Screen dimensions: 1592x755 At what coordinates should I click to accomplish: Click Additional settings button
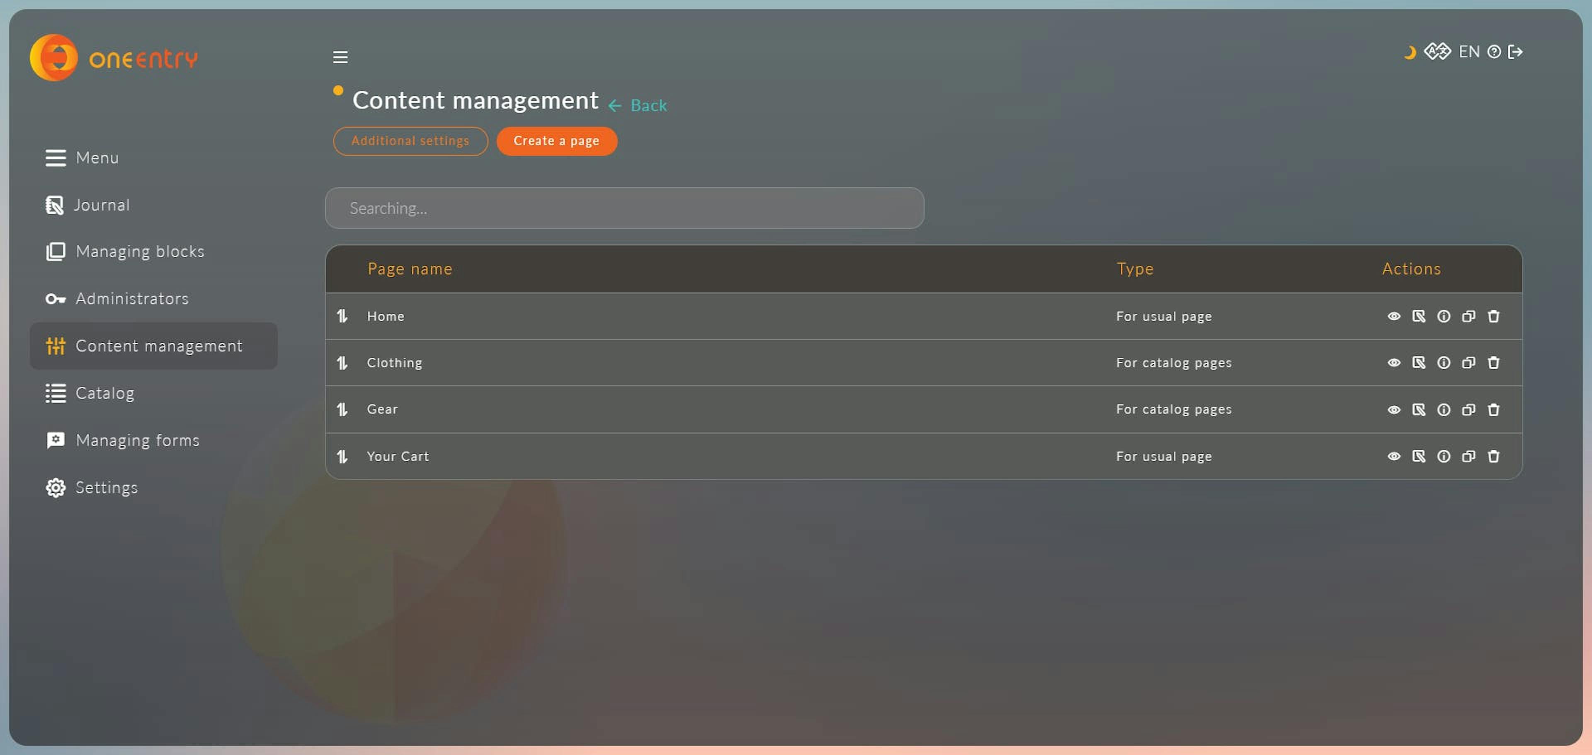pos(410,140)
